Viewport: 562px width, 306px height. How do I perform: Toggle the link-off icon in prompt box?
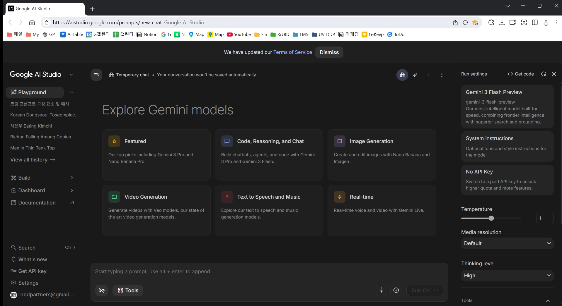click(x=102, y=290)
